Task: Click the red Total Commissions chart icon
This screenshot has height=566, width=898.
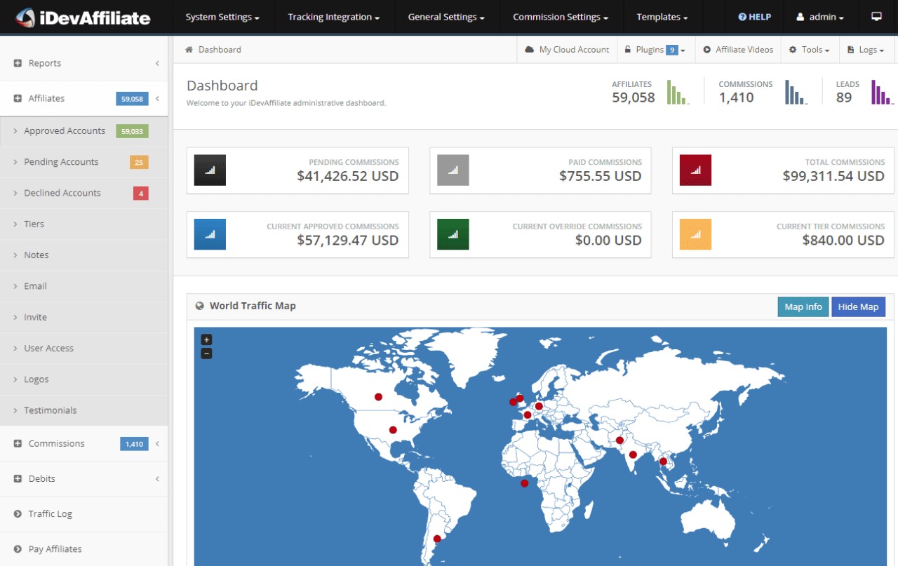Action: click(x=695, y=170)
